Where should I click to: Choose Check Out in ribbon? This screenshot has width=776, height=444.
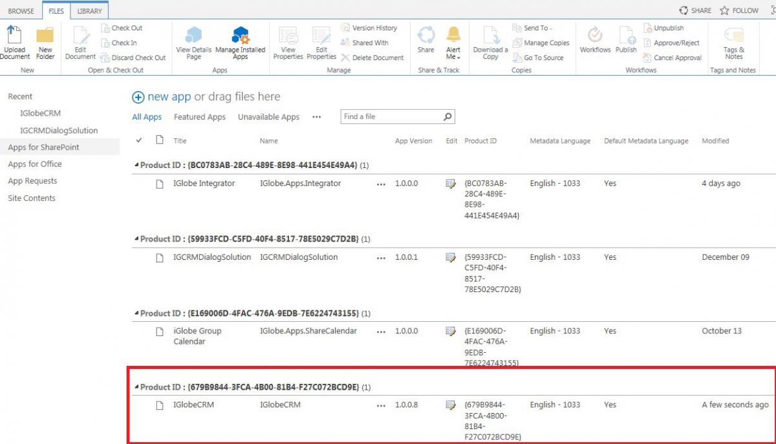point(122,28)
